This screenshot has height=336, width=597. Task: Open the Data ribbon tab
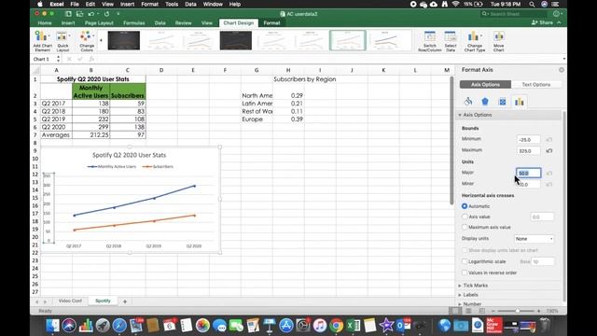[160, 22]
